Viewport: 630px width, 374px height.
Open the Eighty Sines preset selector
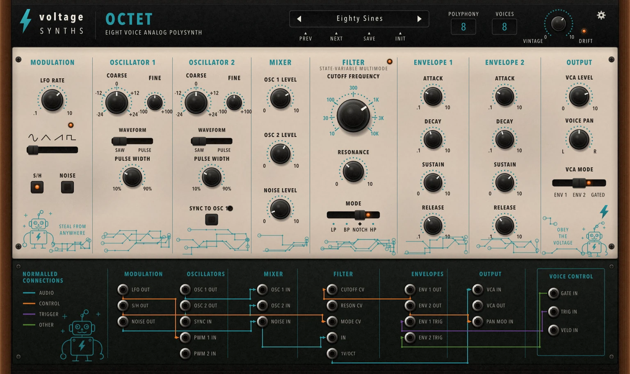[x=359, y=19]
